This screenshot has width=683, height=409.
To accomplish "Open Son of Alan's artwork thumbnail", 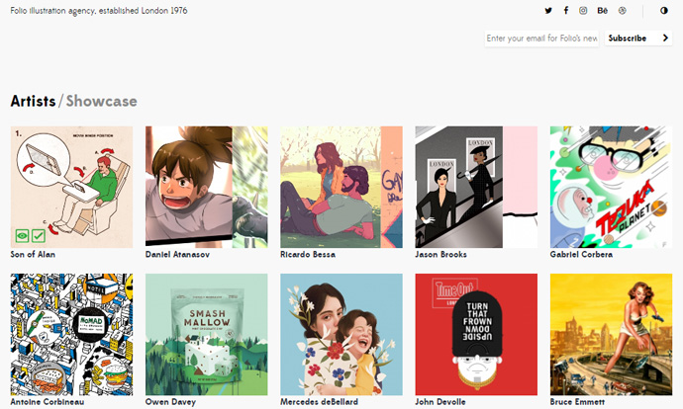I will click(x=71, y=187).
